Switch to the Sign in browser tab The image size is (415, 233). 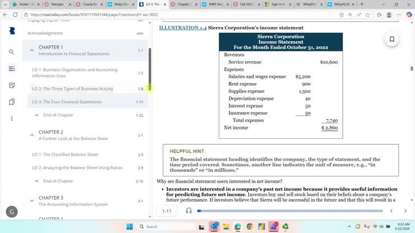pyautogui.click(x=278, y=4)
